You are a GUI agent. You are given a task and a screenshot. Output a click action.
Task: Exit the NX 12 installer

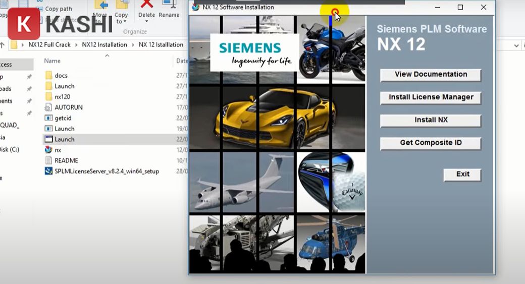[462, 175]
